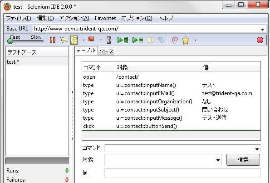The image size is (270, 183).
Task: Click the red list document toolbar icon
Action: pos(91,39)
